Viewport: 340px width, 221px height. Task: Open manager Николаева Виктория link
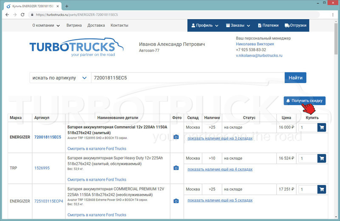pyautogui.click(x=255, y=44)
